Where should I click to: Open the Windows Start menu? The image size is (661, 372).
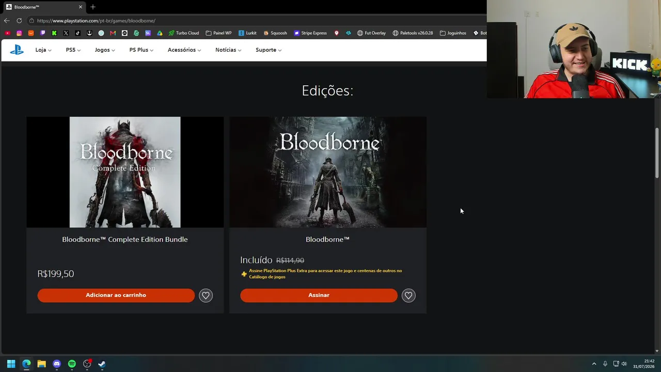(11, 364)
